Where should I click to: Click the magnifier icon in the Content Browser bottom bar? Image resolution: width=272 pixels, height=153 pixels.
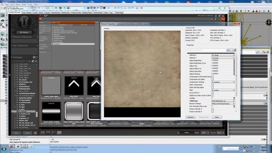tap(178, 133)
